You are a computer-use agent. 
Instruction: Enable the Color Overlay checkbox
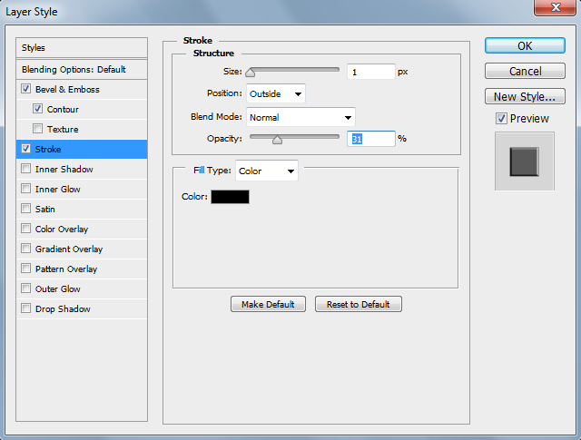(26, 229)
